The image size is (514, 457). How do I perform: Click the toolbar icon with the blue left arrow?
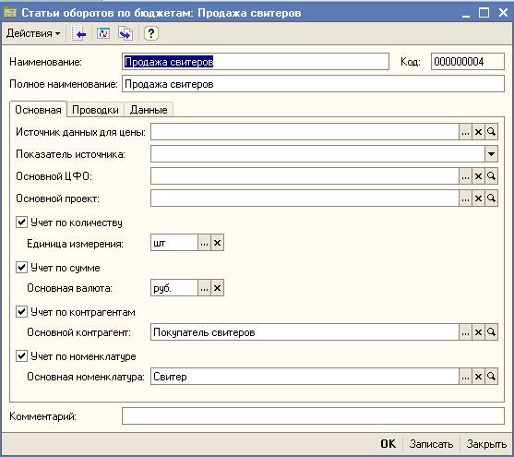pyautogui.click(x=79, y=33)
